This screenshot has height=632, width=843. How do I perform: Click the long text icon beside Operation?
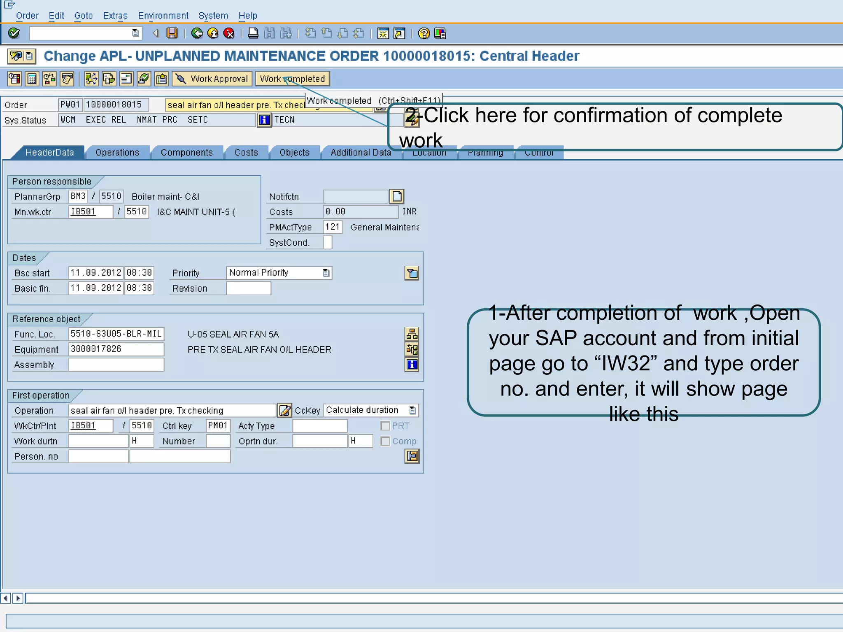pos(284,410)
